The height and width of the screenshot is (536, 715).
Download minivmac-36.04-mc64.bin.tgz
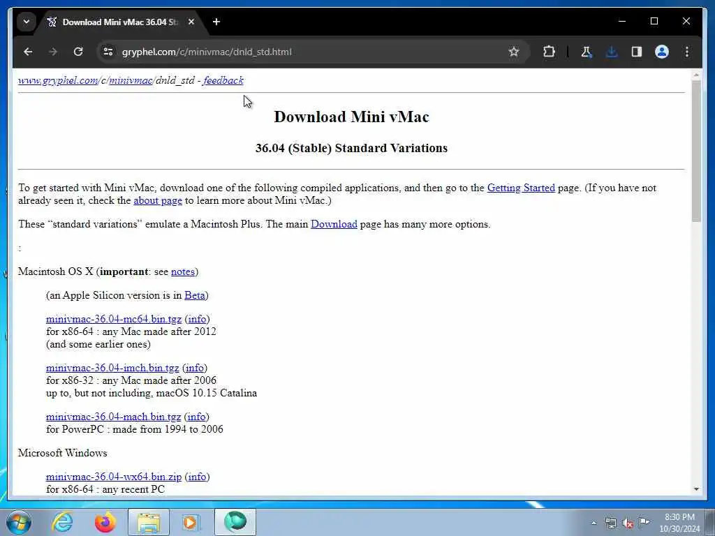[114, 319]
